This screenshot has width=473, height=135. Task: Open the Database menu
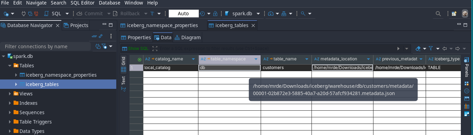tap(109, 3)
